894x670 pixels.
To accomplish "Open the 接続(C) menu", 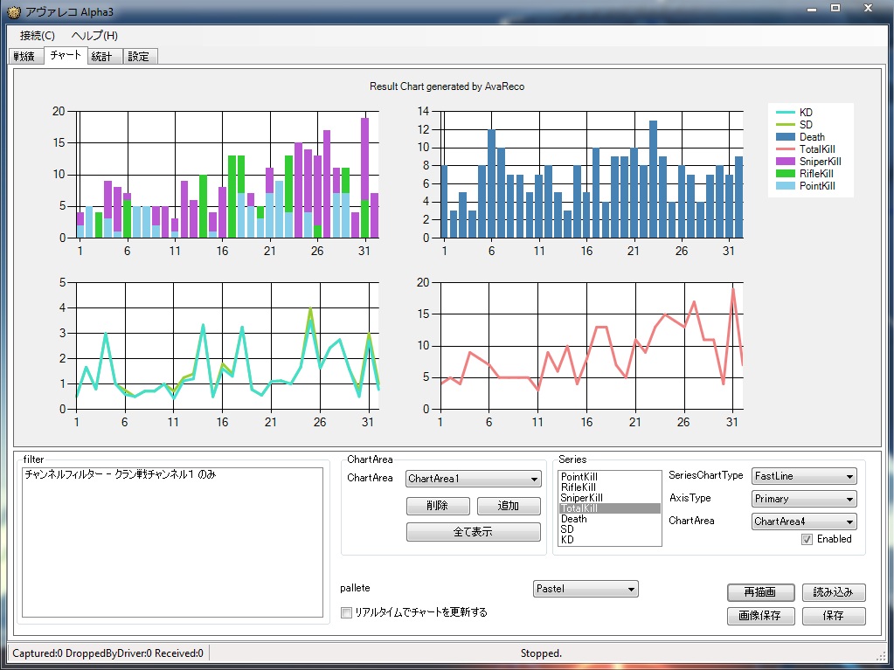I will pyautogui.click(x=37, y=35).
